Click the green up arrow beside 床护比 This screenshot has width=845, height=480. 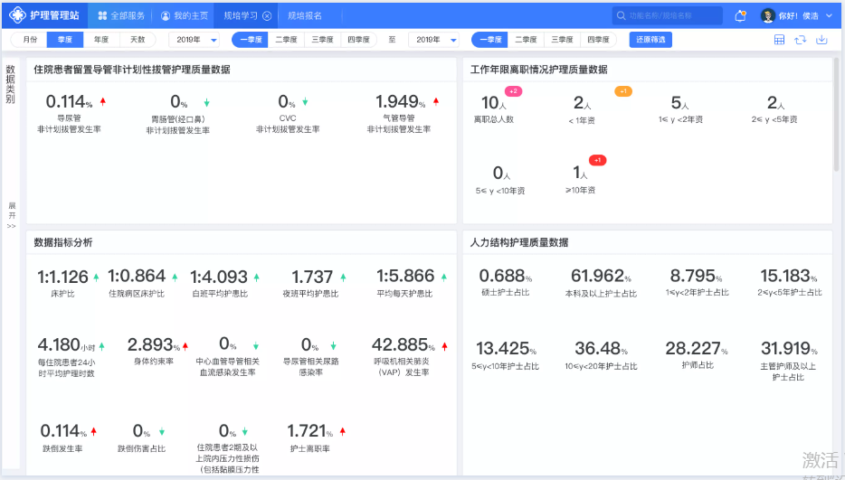96,278
